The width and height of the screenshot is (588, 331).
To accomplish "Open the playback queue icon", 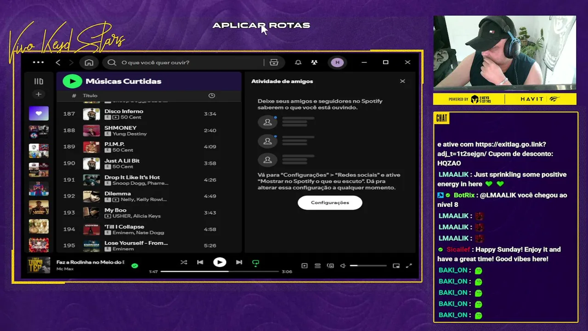I will [x=317, y=266].
